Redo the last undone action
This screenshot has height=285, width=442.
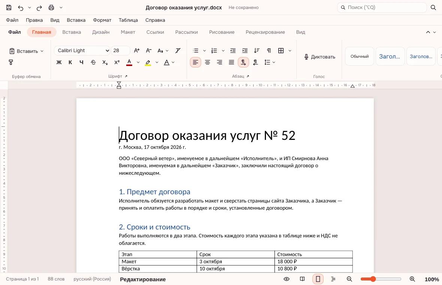coord(39,7)
